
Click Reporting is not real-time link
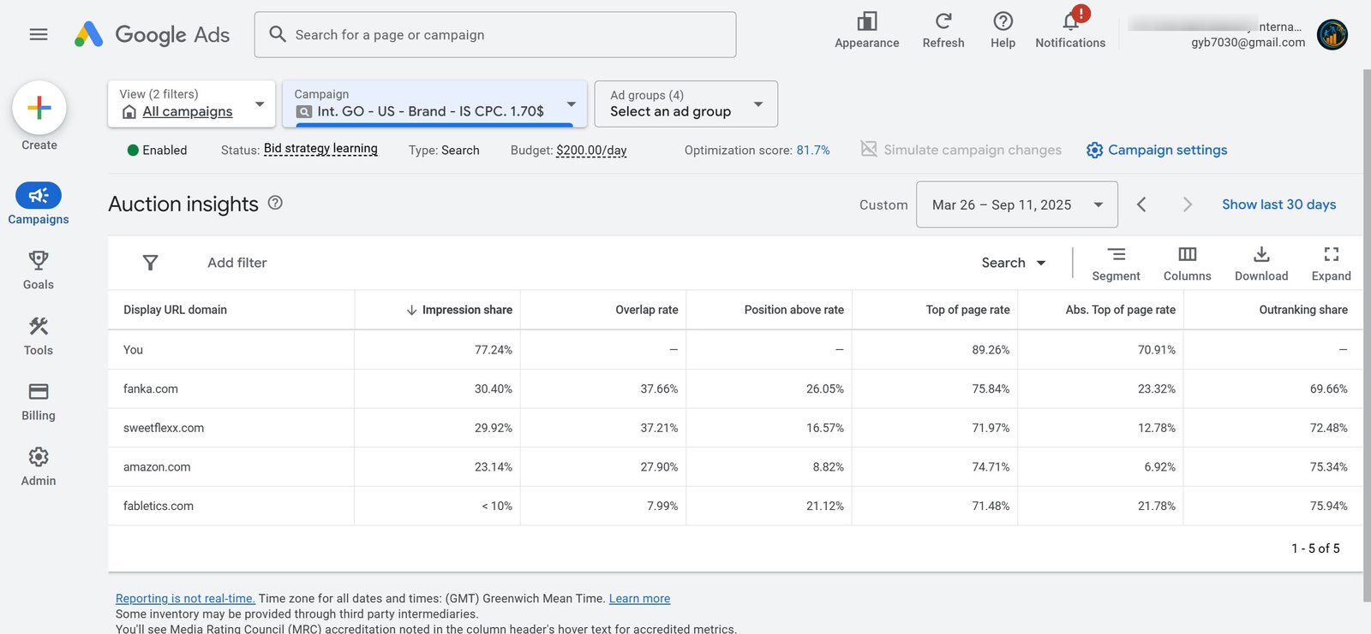[x=185, y=599]
